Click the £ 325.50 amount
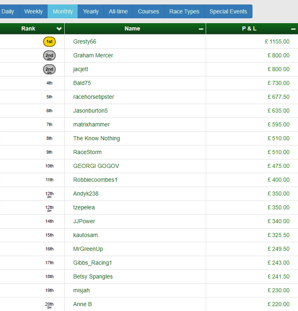 click(x=278, y=235)
